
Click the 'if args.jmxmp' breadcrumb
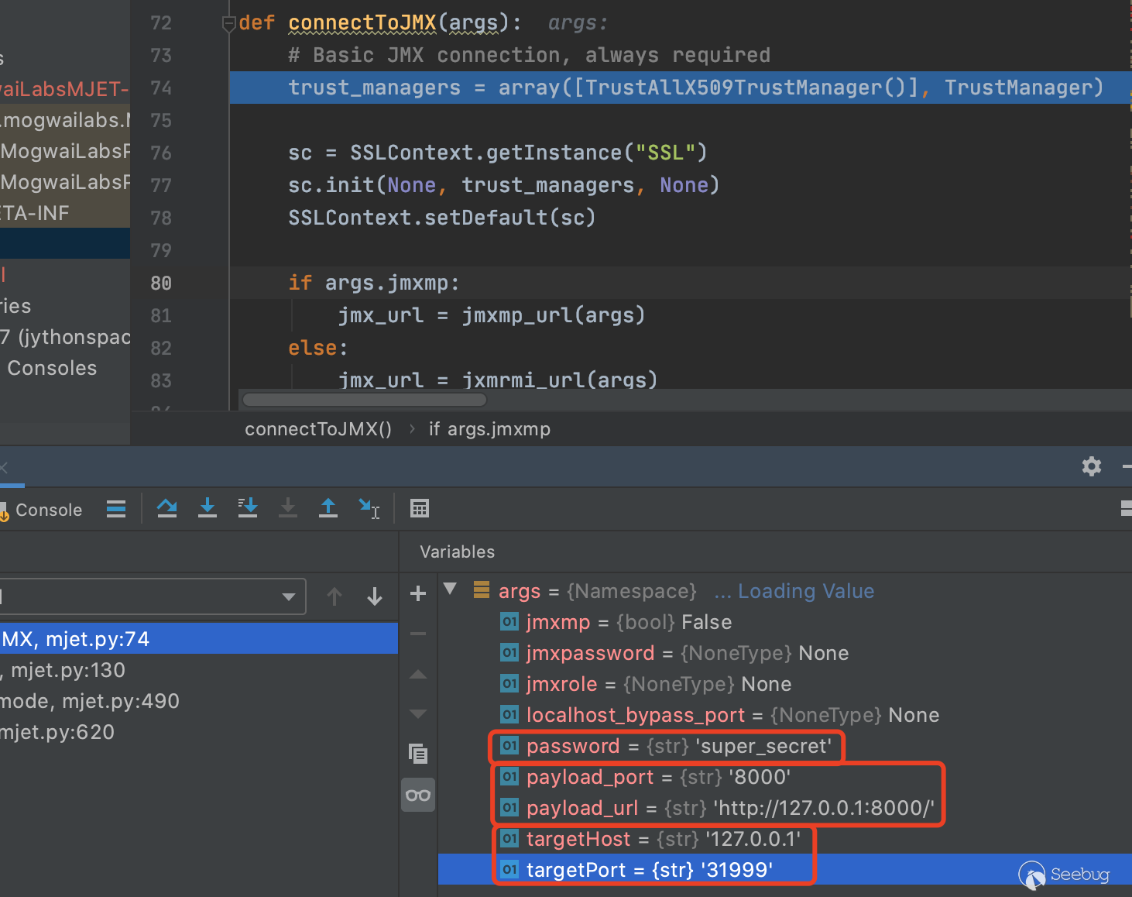(x=489, y=429)
